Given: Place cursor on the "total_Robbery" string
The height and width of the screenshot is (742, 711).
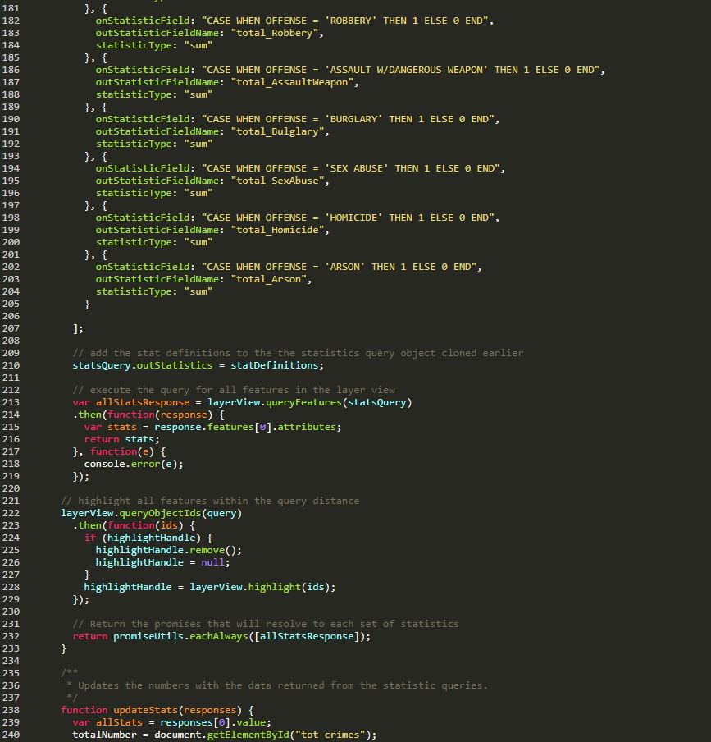Looking at the screenshot, I should [277, 33].
